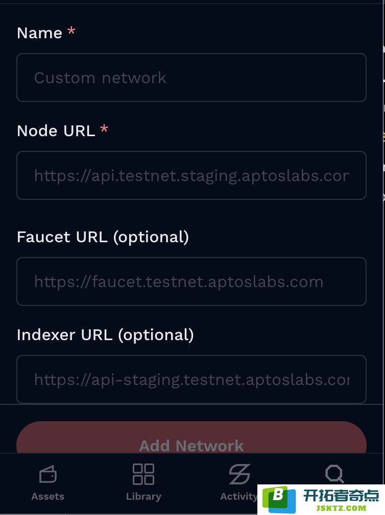Open the Library grid icon
The image size is (385, 515).
coord(143,474)
